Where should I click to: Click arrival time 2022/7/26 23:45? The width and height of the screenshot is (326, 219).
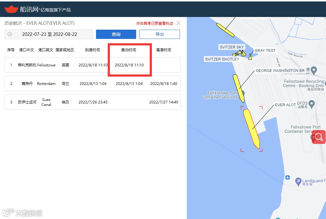coord(93,102)
